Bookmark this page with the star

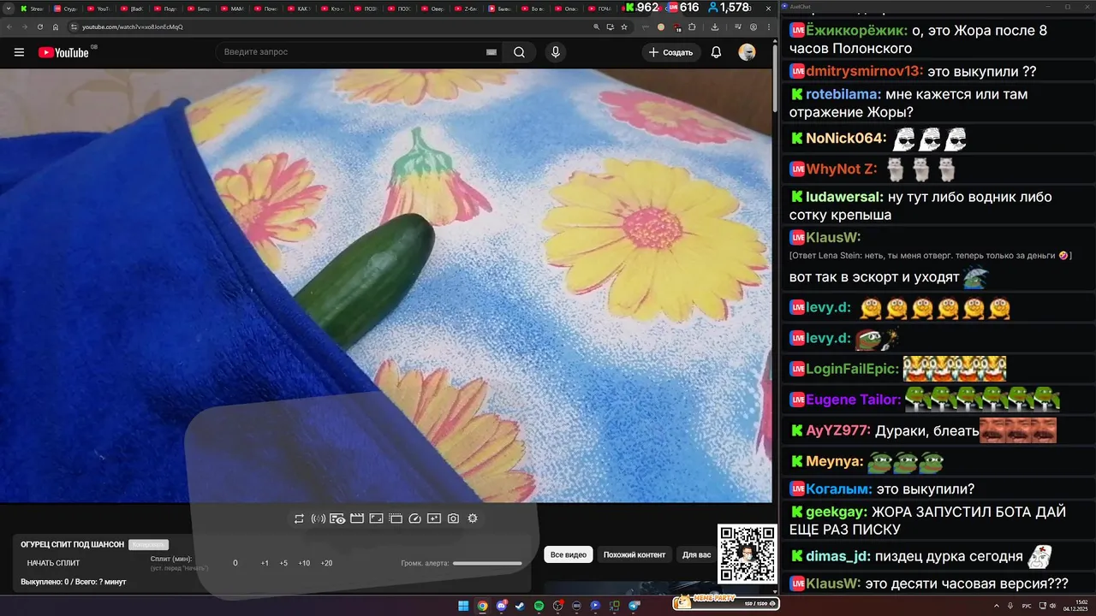pyautogui.click(x=624, y=27)
